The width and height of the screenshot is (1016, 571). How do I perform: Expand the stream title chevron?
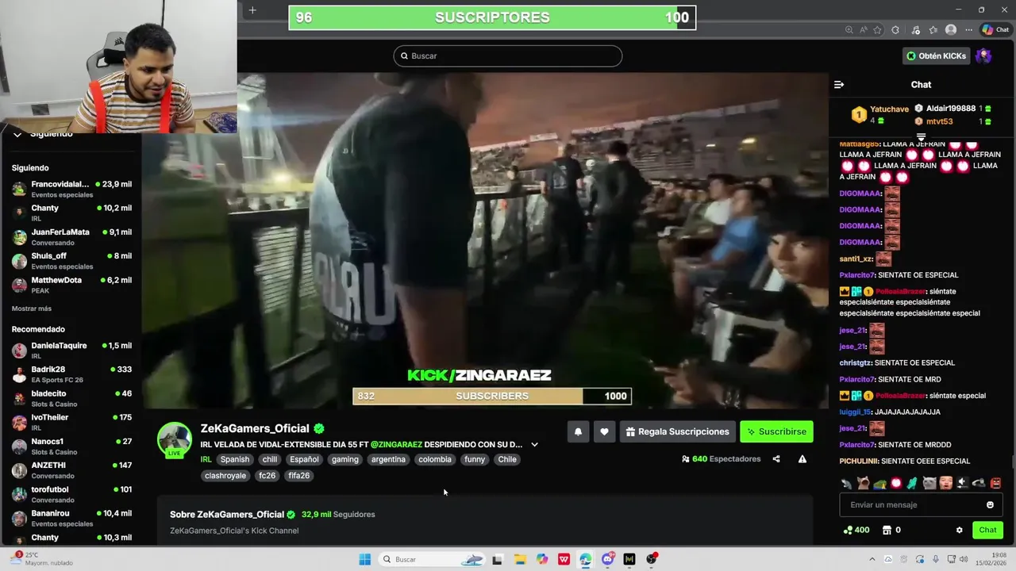pos(534,445)
